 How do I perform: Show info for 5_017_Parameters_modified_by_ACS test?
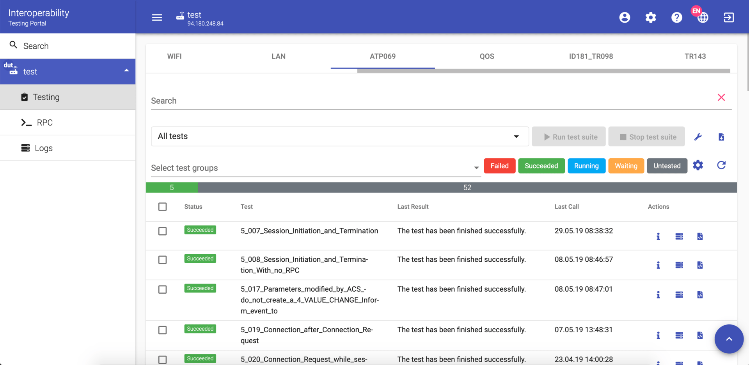pyautogui.click(x=658, y=295)
